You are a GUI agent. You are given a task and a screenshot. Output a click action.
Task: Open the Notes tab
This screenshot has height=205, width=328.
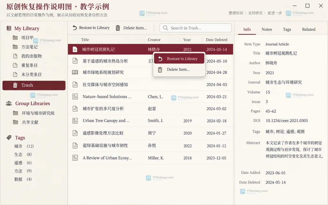pyautogui.click(x=267, y=29)
